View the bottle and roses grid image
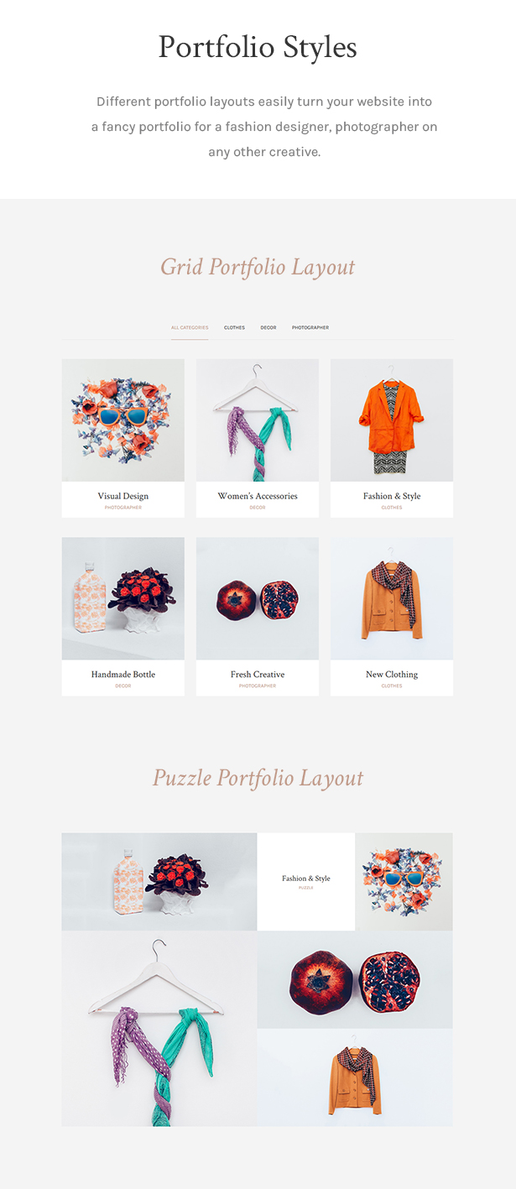 coord(123,599)
